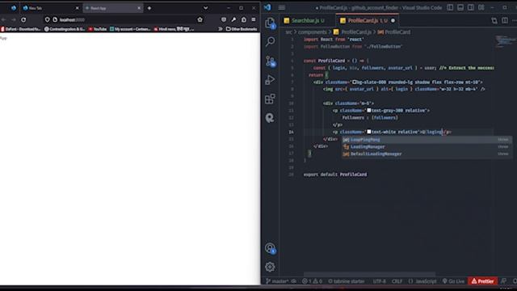Click the feedback icon in status bar

[503, 281]
